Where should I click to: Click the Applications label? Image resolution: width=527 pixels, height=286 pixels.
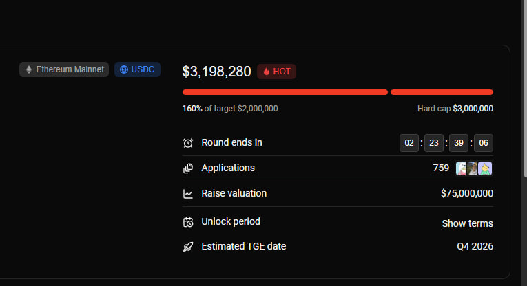point(228,168)
